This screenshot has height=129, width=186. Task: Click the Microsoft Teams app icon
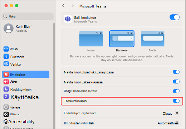[x=68, y=19]
